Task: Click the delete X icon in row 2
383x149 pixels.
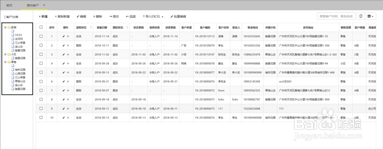Action: pos(68,45)
